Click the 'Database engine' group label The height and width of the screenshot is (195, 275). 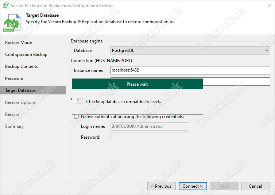(87, 41)
